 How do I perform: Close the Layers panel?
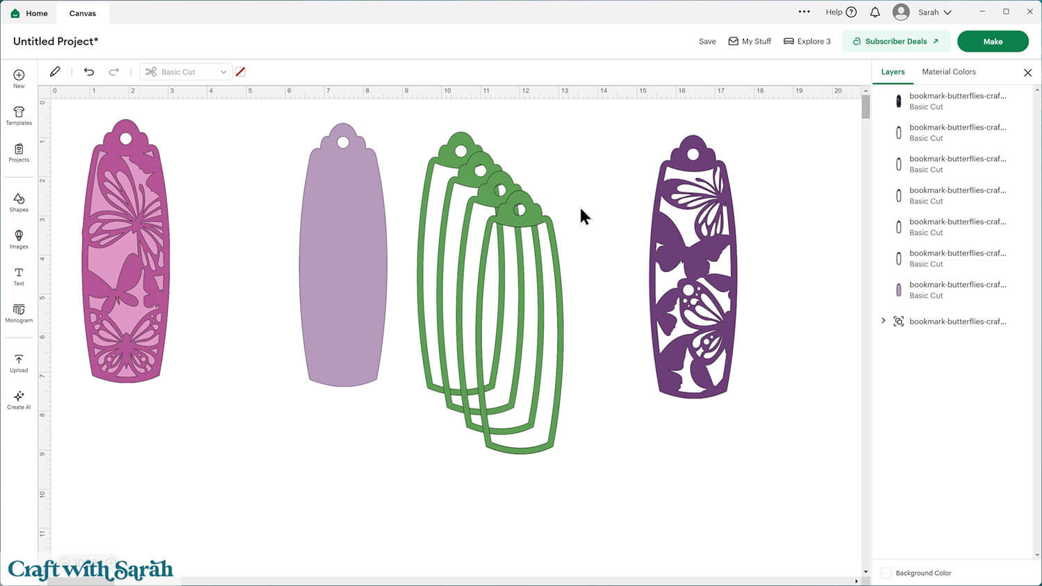1027,72
